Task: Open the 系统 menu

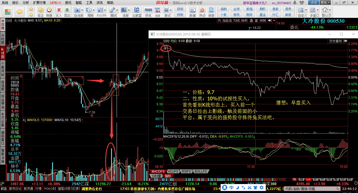Action: pyautogui.click(x=5, y=3)
